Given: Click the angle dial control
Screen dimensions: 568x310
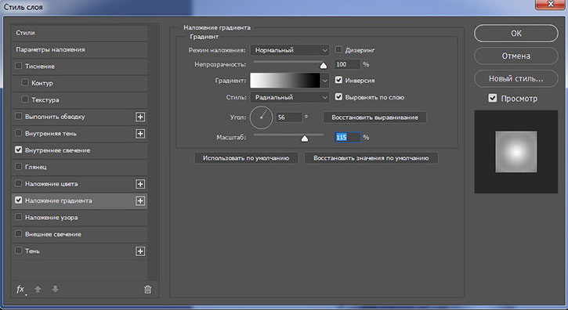Looking at the screenshot, I should (261, 117).
